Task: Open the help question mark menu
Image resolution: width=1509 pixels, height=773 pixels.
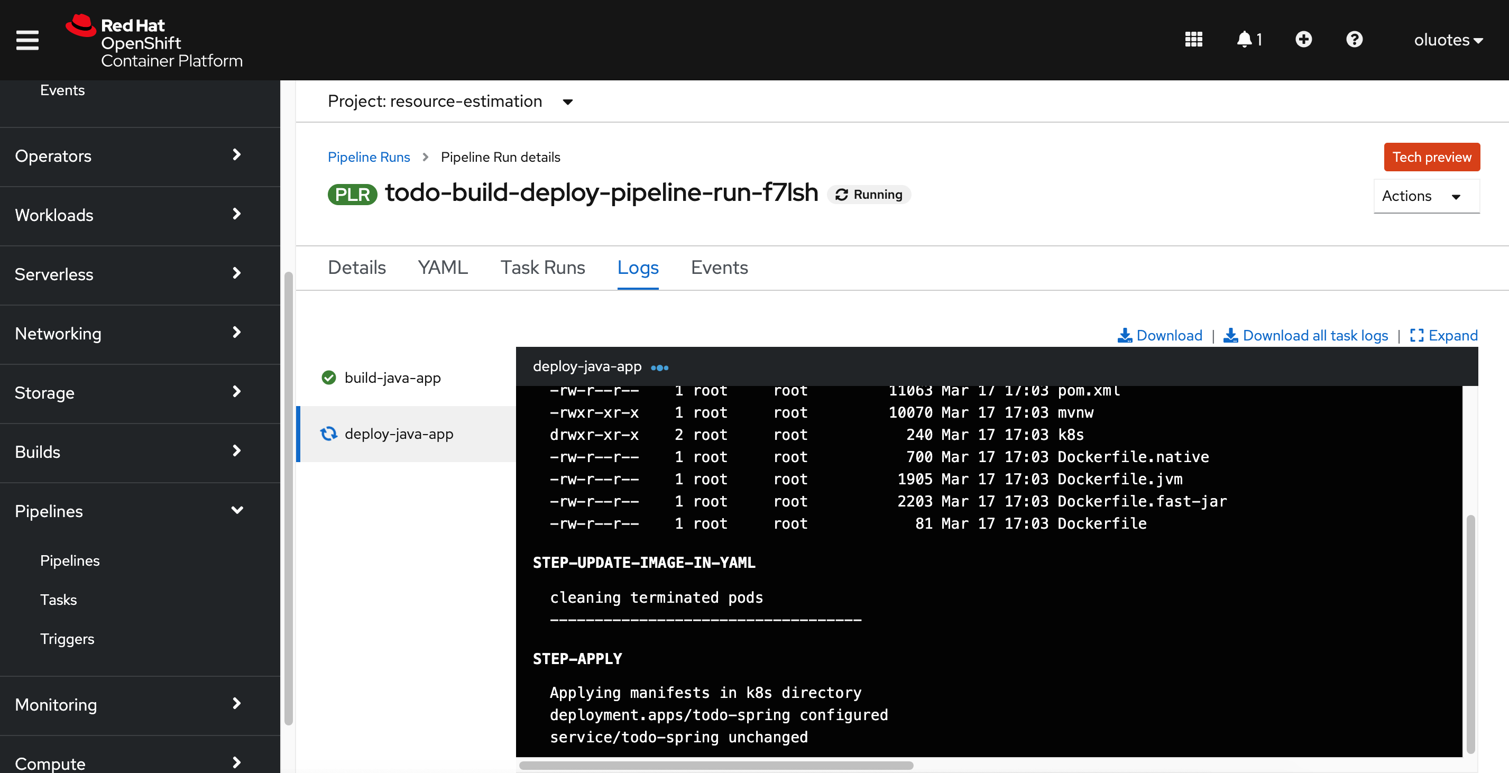Action: pos(1355,39)
